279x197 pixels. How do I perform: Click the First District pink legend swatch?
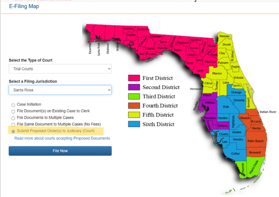(x=134, y=78)
